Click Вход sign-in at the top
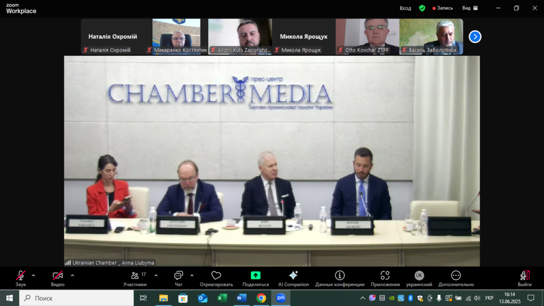This screenshot has width=544, height=306. tap(405, 8)
